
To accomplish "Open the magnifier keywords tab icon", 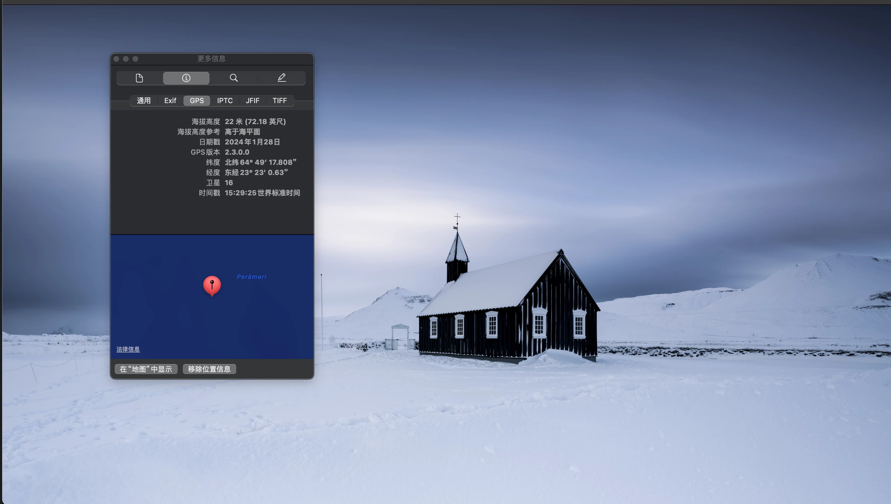I will point(234,78).
